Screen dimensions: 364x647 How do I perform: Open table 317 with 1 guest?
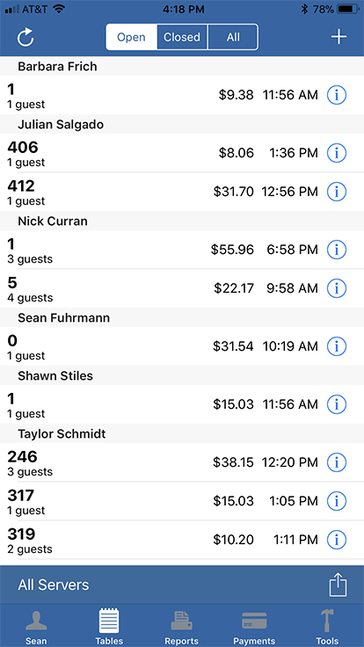click(x=182, y=501)
